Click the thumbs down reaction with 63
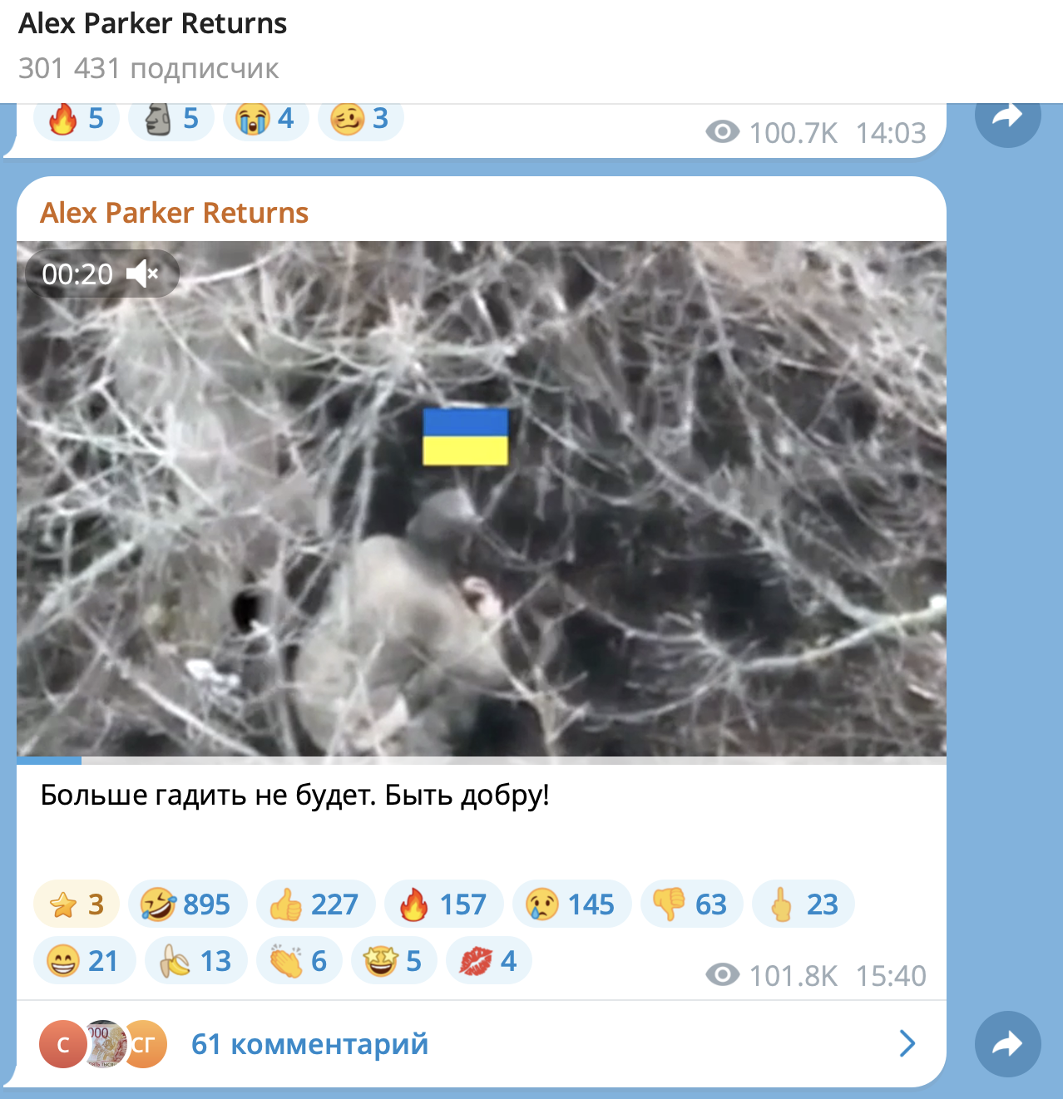The width and height of the screenshot is (1063, 1099). [692, 904]
